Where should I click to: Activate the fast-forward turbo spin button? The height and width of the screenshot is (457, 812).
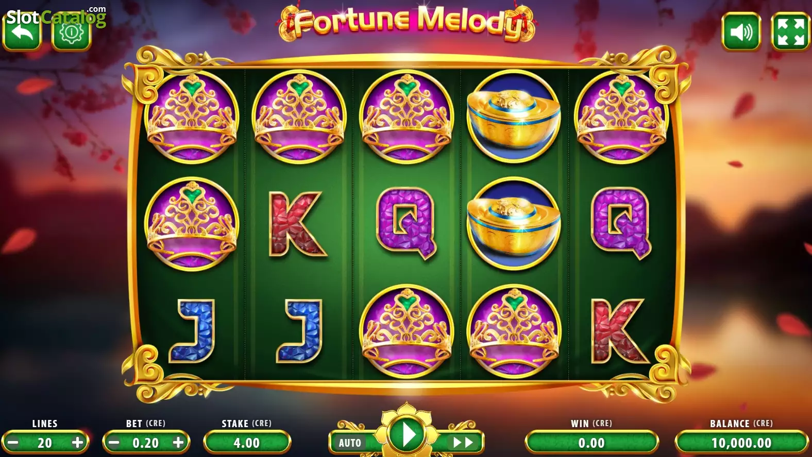[x=462, y=442]
